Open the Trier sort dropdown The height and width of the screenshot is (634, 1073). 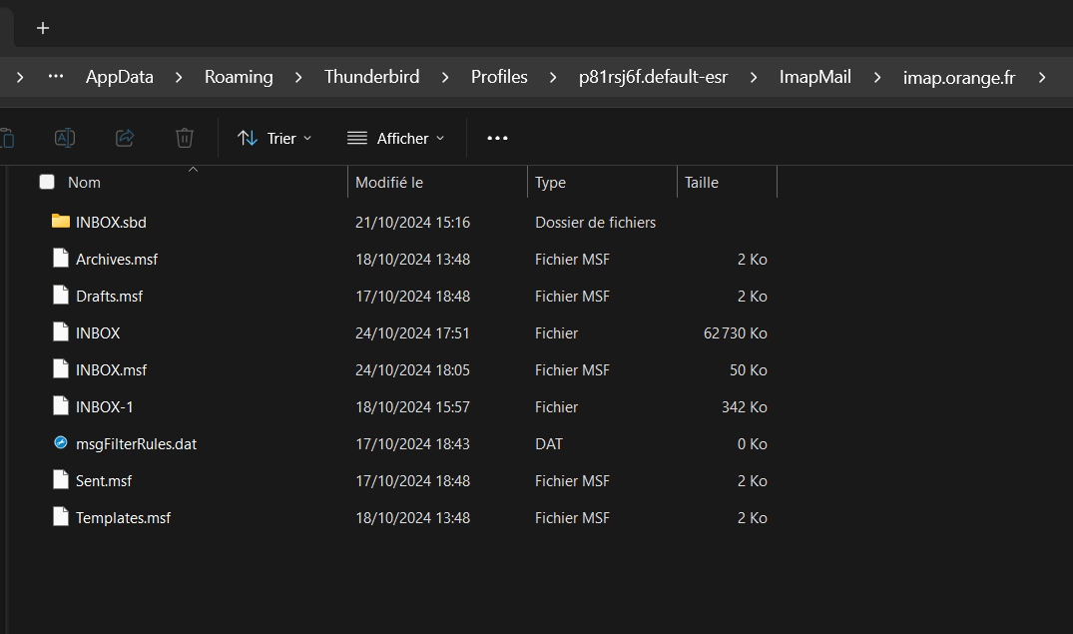[x=274, y=138]
